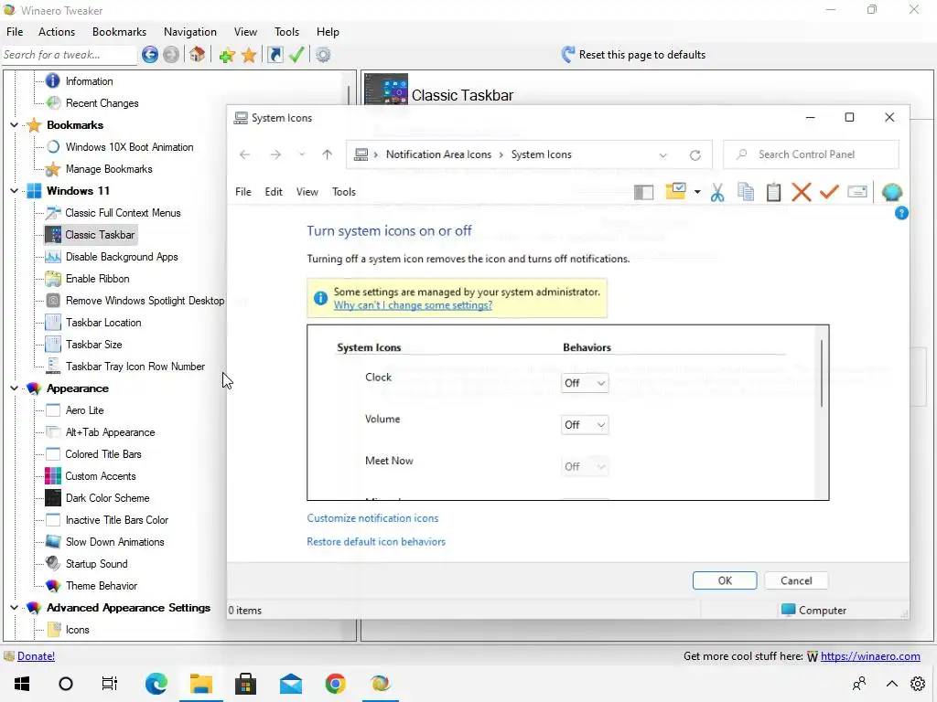Click Reset this page to defaults
The image size is (937, 702).
633,55
